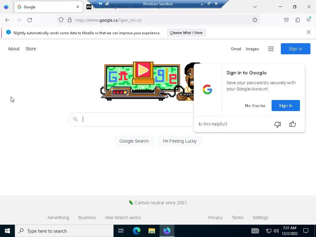Click Choose What I Share button
This screenshot has width=316, height=237.
click(x=186, y=33)
